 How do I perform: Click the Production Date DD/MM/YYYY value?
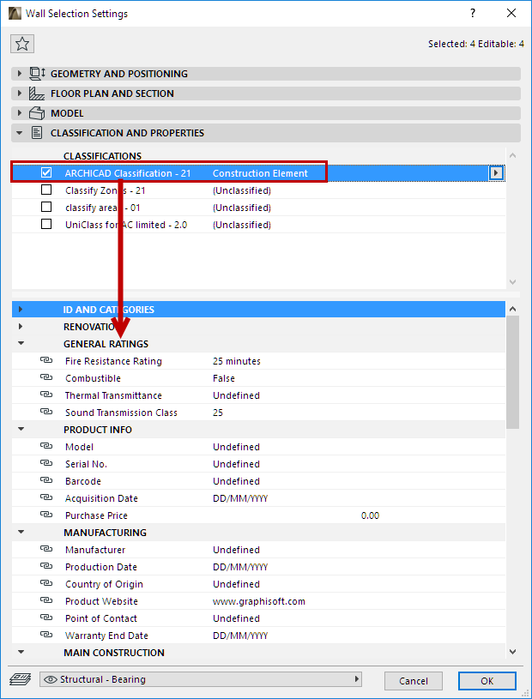tap(240, 567)
